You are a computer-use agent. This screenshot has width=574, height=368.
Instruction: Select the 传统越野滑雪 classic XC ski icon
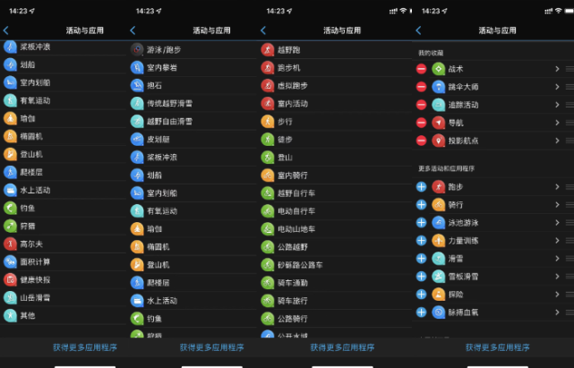pos(137,103)
